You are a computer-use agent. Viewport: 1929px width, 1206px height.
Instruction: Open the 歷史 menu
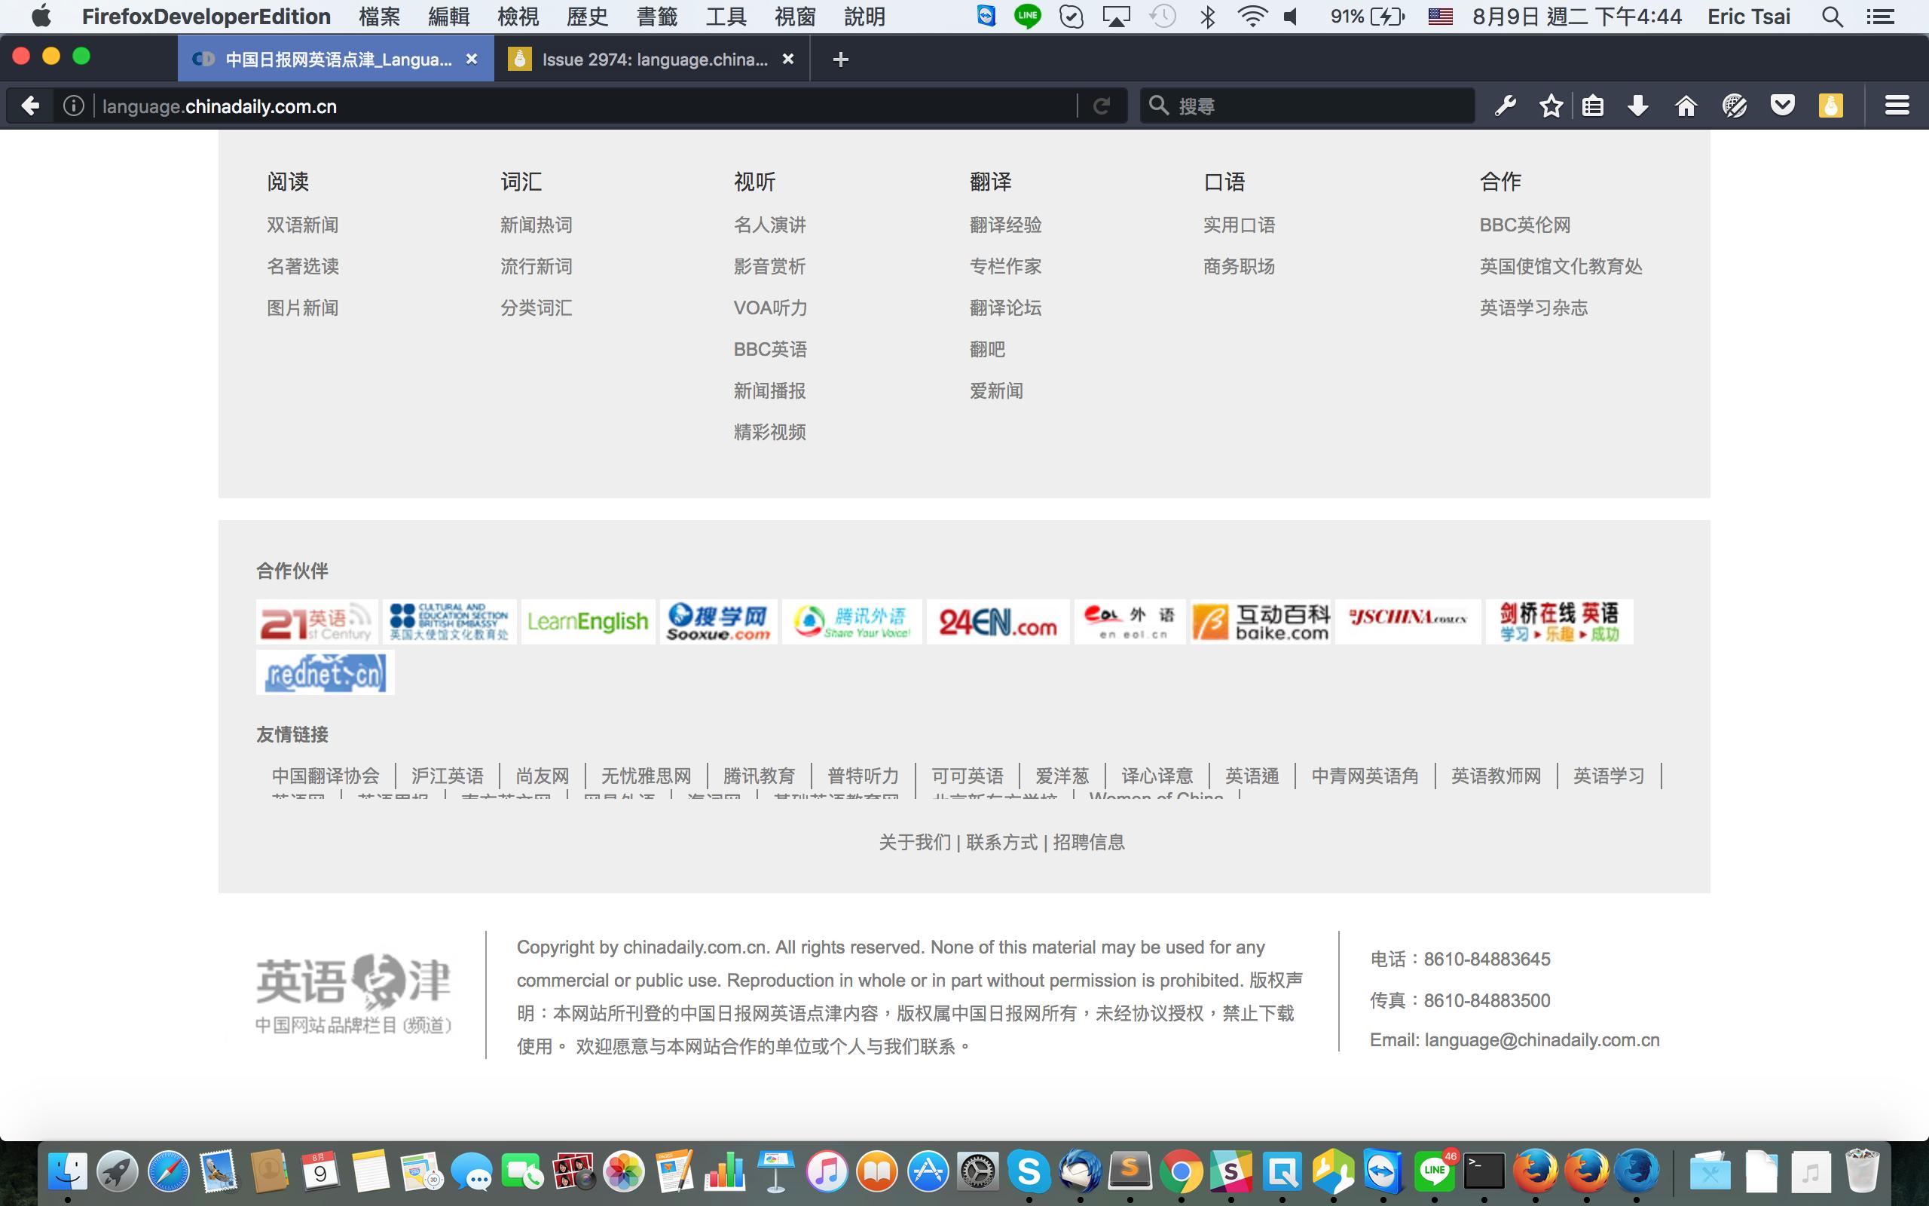click(x=588, y=16)
